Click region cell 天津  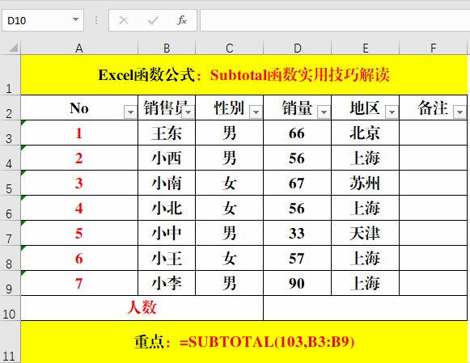[x=366, y=233]
